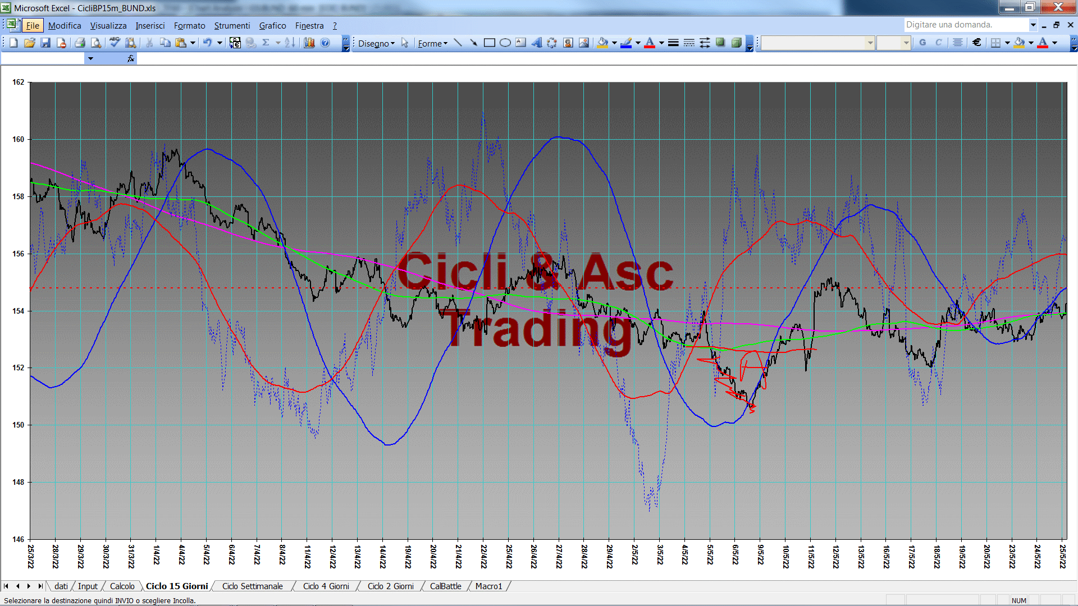Toggle bold (G) formatting
The height and width of the screenshot is (606, 1078).
tap(922, 43)
